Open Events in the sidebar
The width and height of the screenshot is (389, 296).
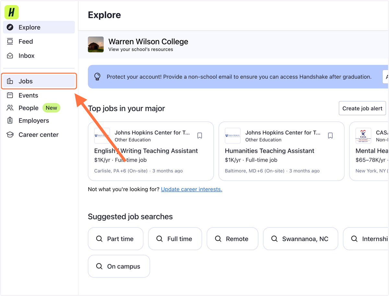point(39,95)
